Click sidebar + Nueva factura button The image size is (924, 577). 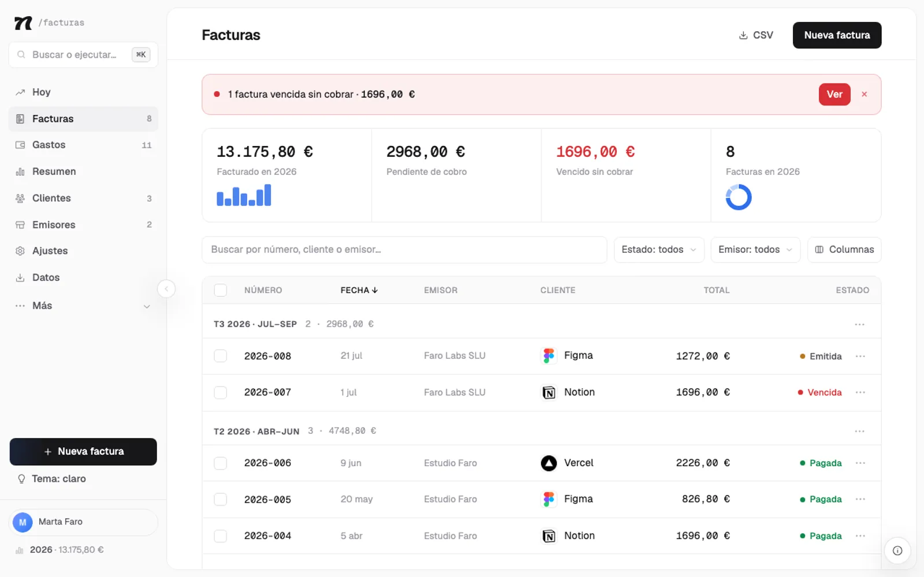[83, 452]
